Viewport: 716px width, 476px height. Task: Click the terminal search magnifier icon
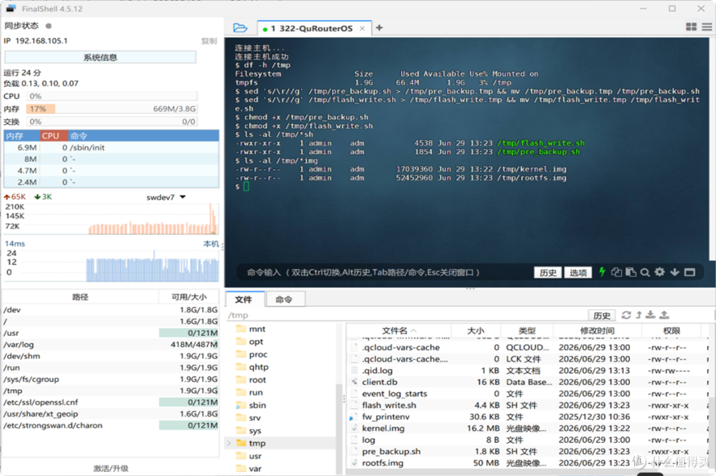[x=645, y=272]
